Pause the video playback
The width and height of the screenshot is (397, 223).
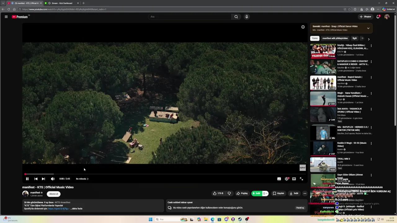click(x=27, y=179)
